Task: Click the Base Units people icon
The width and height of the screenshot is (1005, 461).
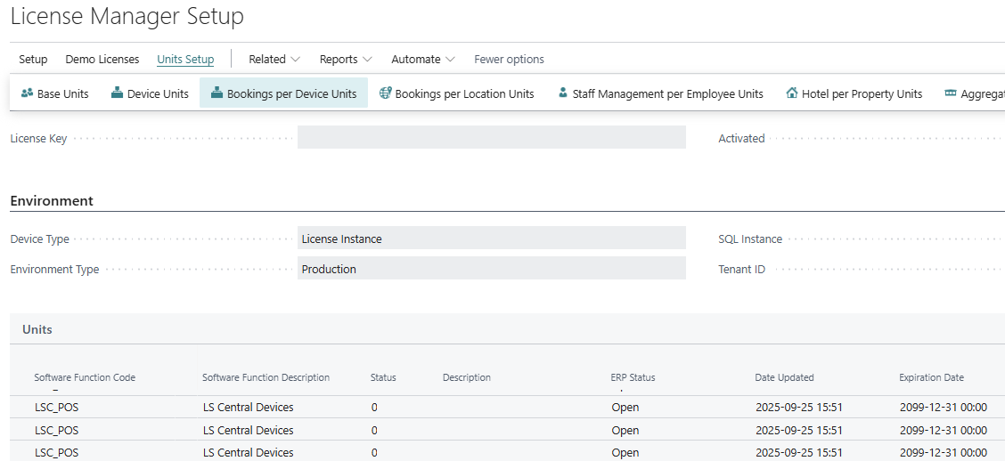Action: pyautogui.click(x=27, y=93)
